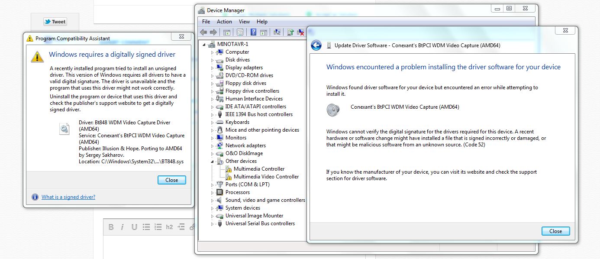Expand the Display adapters category
Viewport: 600px width, 259px height.
click(x=212, y=68)
